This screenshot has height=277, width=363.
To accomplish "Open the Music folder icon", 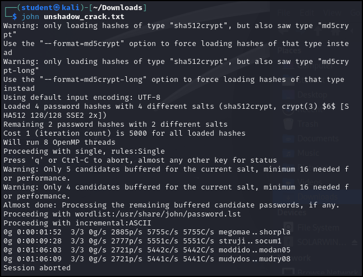I will pyautogui.click(x=288, y=153).
